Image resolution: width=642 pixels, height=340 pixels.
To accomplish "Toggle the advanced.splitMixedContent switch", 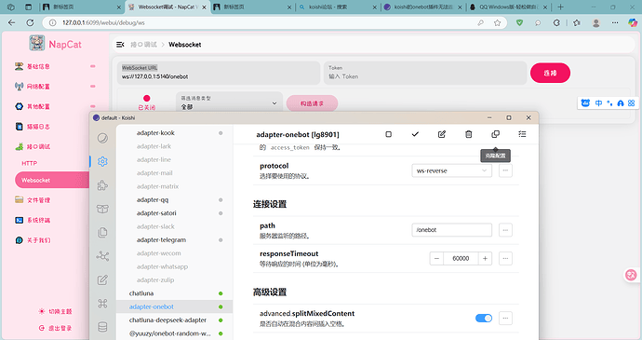I will pyautogui.click(x=484, y=318).
